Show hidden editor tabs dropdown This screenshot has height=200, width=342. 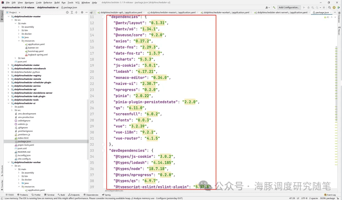[x=335, y=12]
